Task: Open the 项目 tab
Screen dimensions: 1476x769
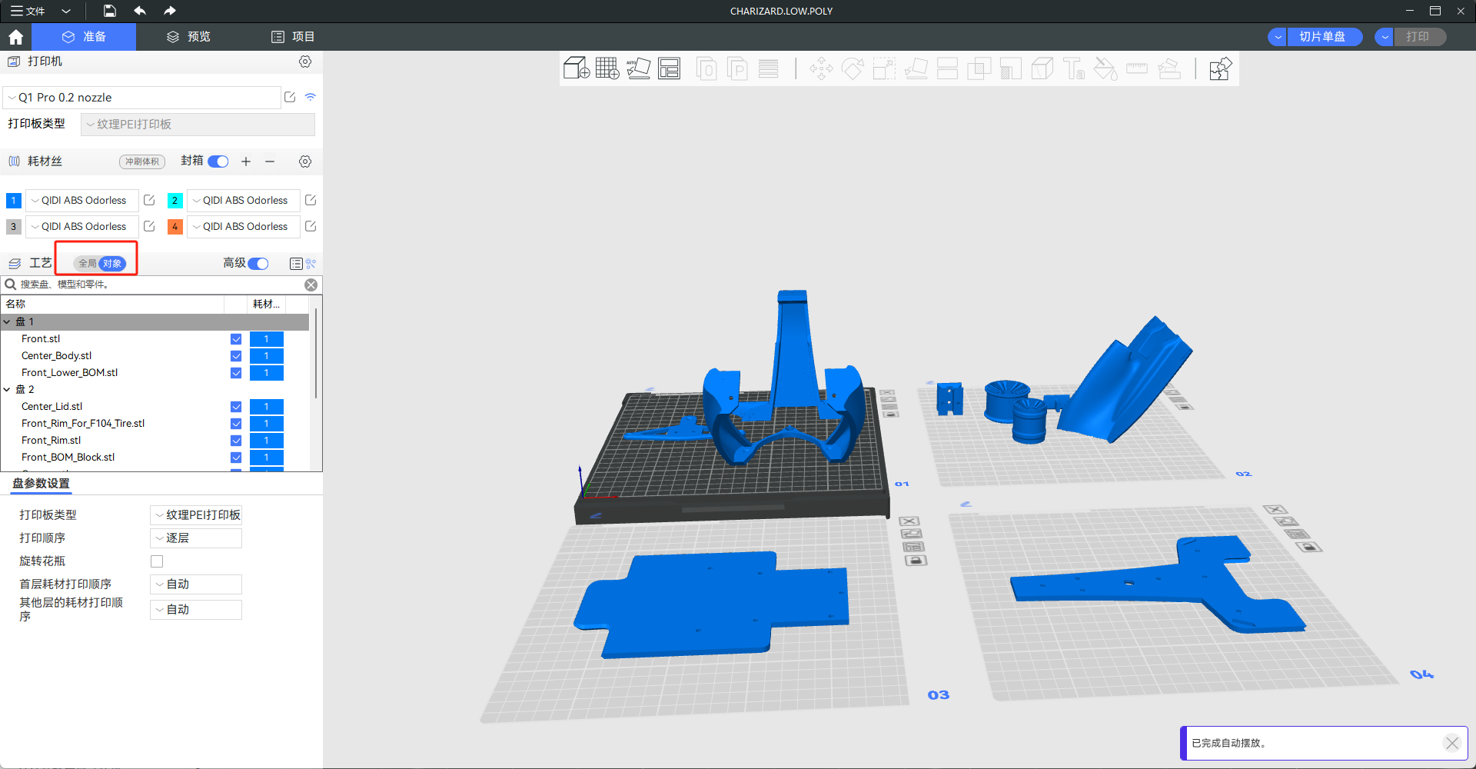Action: (293, 37)
